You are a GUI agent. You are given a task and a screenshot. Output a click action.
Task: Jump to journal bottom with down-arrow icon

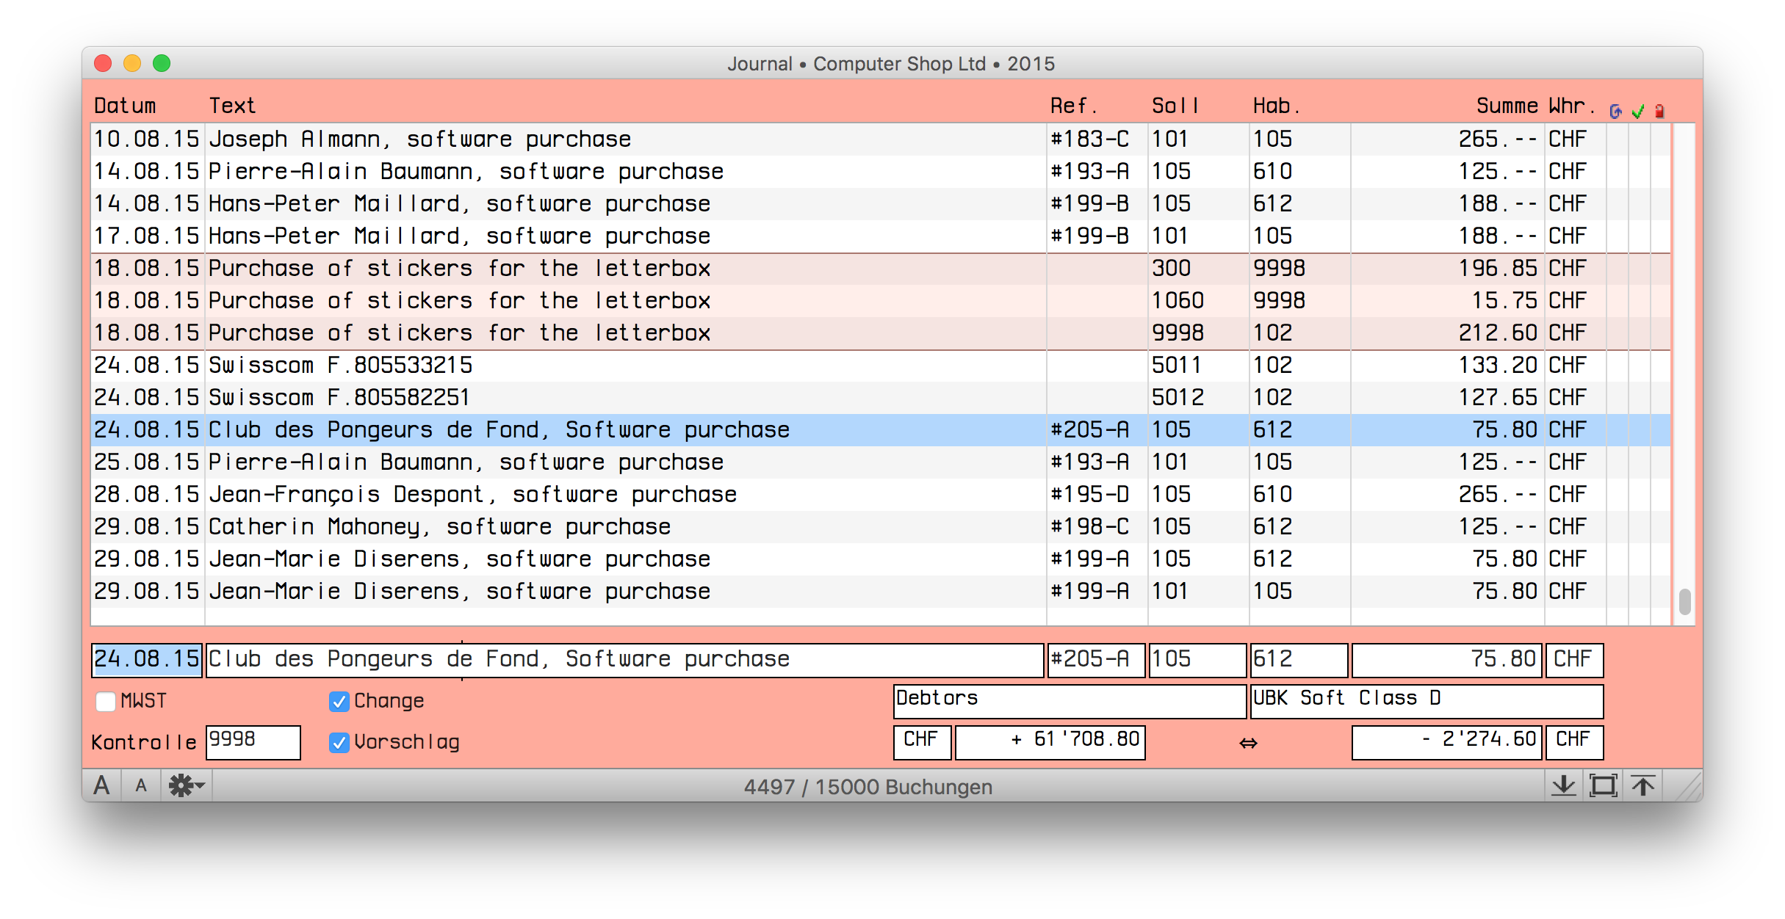pyautogui.click(x=1564, y=785)
